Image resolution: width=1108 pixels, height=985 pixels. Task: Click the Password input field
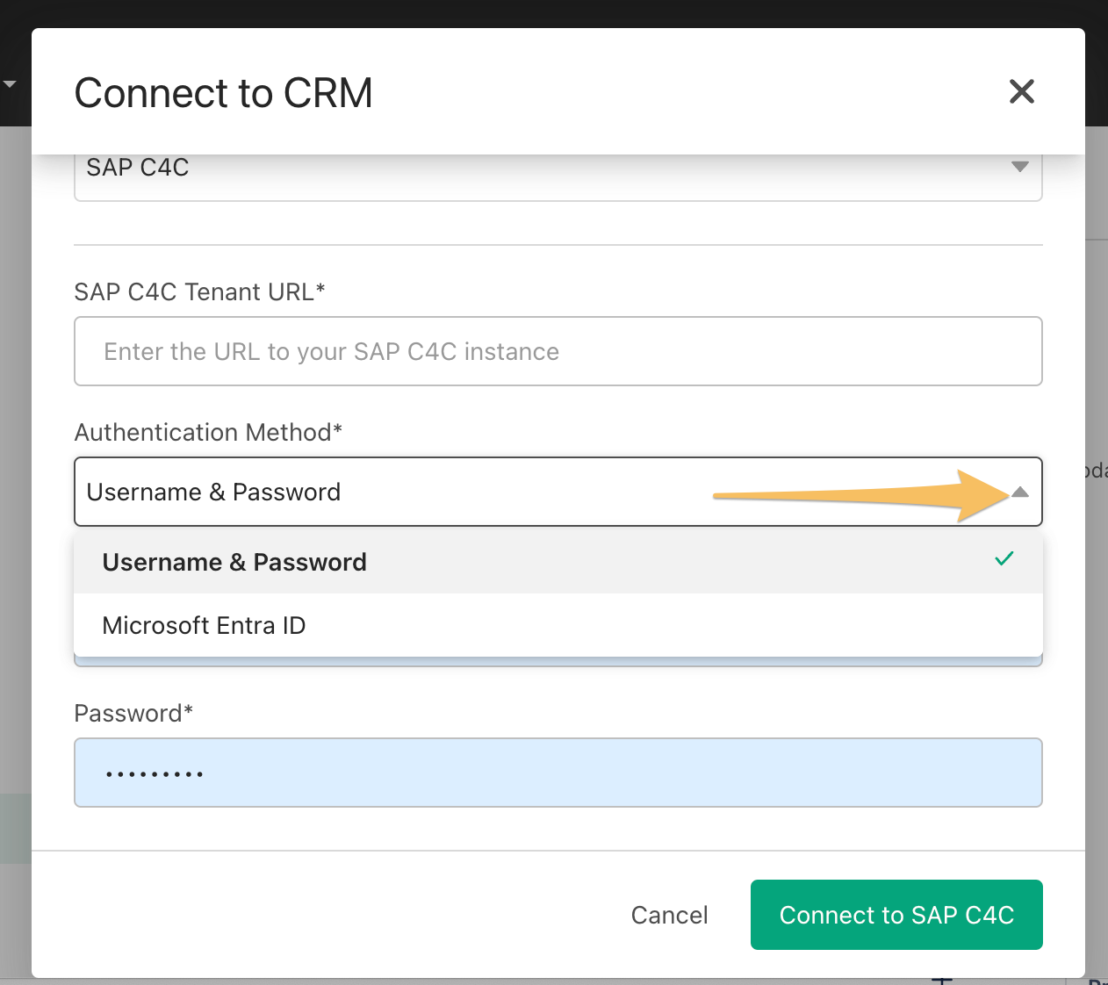558,773
